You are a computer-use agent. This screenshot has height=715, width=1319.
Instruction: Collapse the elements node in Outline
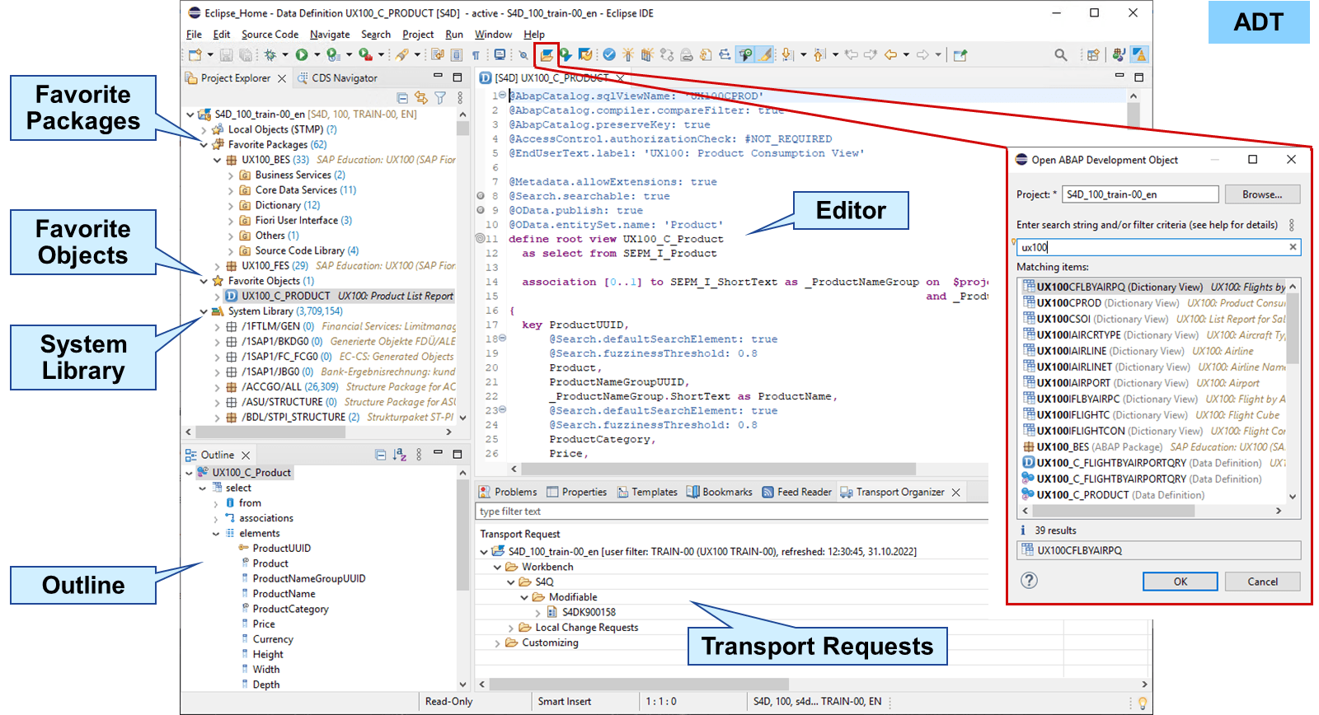click(217, 534)
